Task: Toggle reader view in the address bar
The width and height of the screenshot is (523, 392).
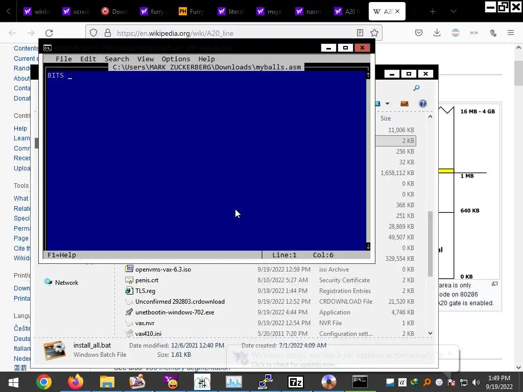Action: 360,33
